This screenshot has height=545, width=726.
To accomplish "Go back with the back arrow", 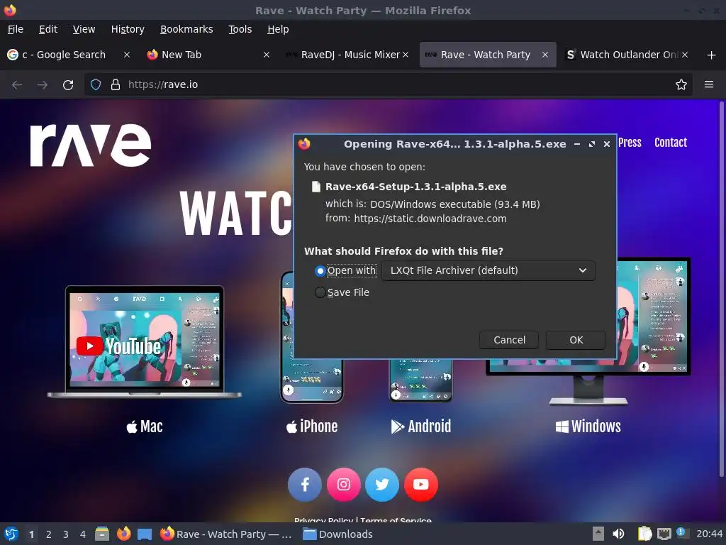I will (x=17, y=85).
